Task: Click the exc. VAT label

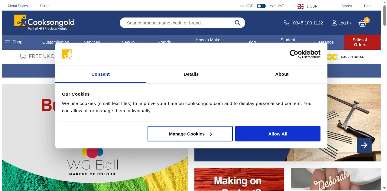Action: coord(277,6)
